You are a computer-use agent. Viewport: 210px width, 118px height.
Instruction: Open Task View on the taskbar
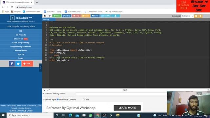(63, 115)
